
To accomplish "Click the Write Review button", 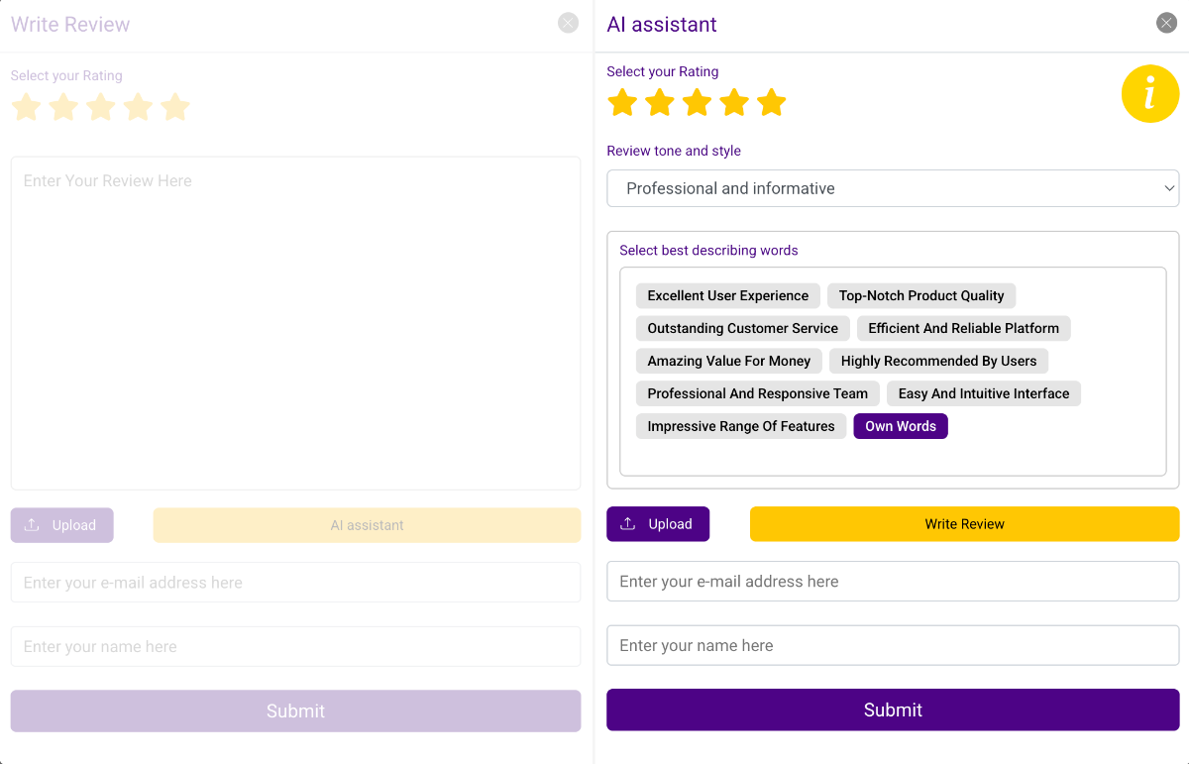I will 963,523.
